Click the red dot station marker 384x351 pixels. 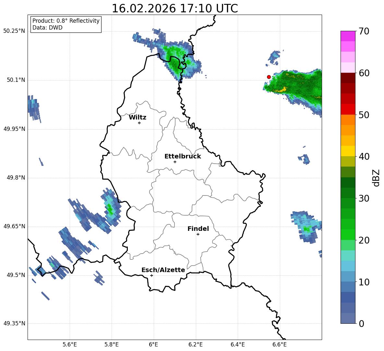pyautogui.click(x=269, y=77)
